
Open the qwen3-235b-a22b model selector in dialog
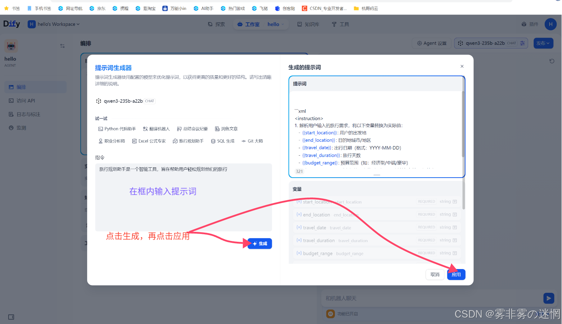pyautogui.click(x=125, y=101)
